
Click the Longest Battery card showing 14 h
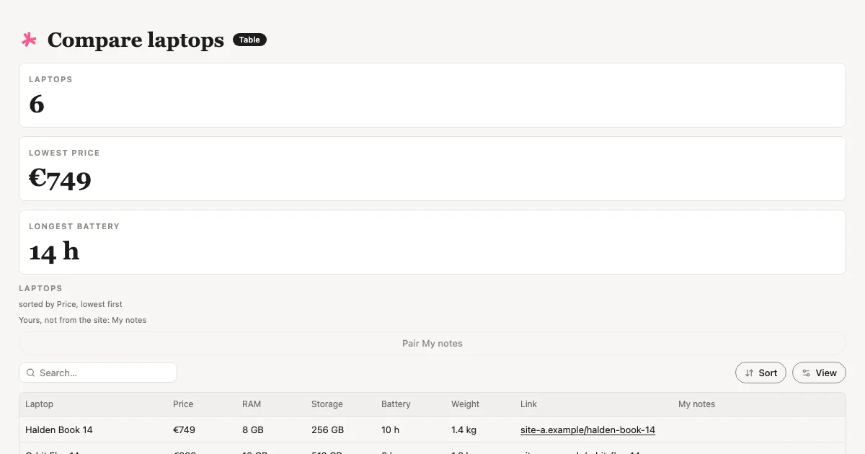coord(432,242)
